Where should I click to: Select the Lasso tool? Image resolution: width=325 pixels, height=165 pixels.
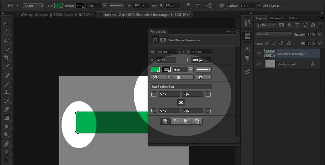pyautogui.click(x=6, y=41)
